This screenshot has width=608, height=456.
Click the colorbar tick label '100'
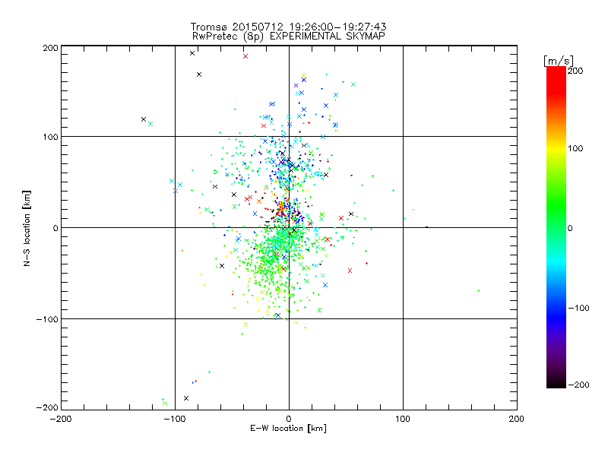pos(575,148)
